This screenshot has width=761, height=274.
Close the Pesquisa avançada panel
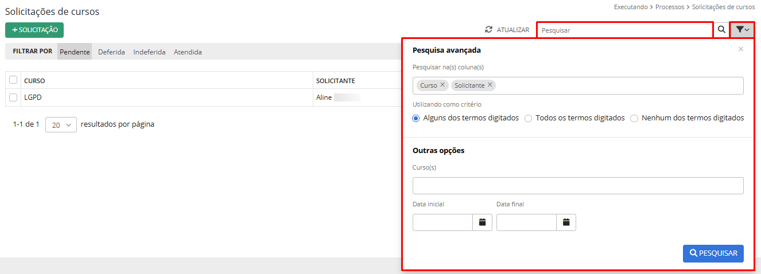pos(740,49)
